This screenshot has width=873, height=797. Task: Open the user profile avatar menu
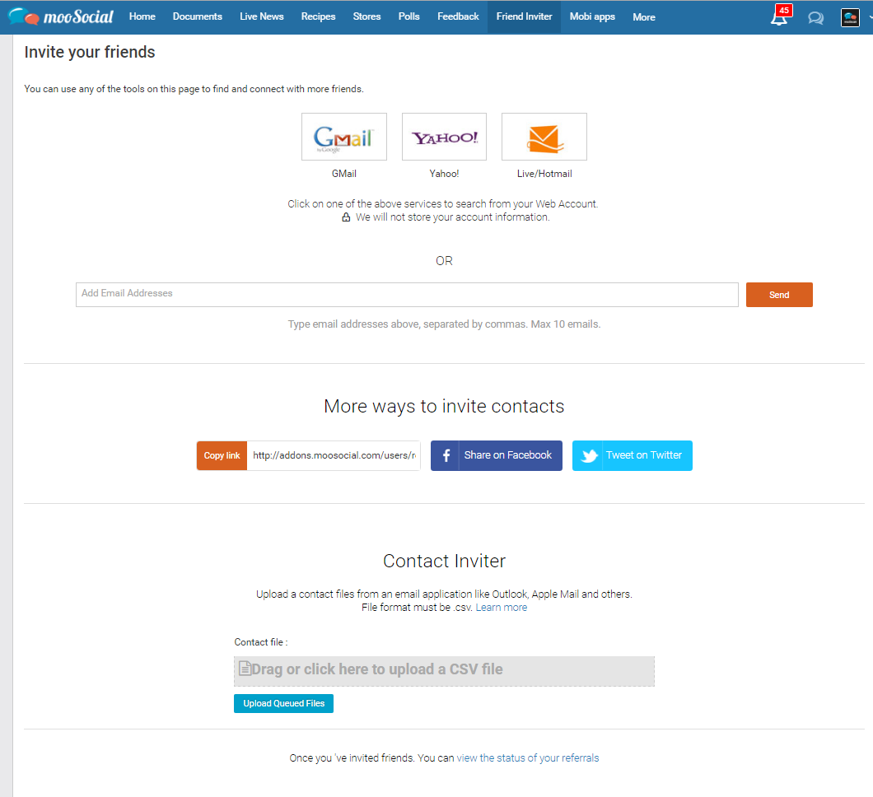[850, 18]
